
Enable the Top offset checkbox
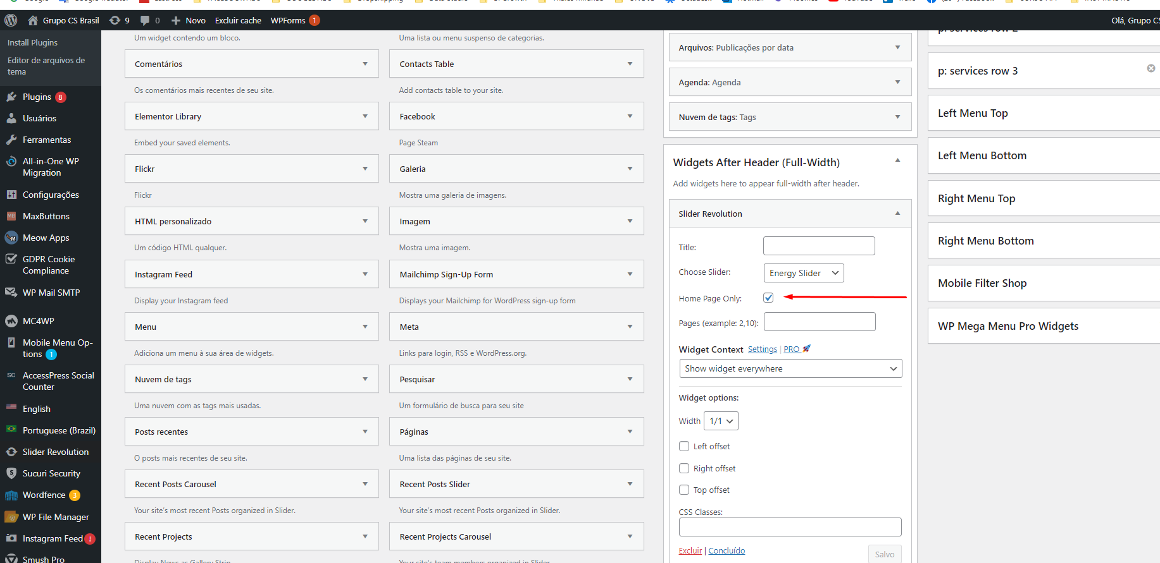tap(684, 490)
